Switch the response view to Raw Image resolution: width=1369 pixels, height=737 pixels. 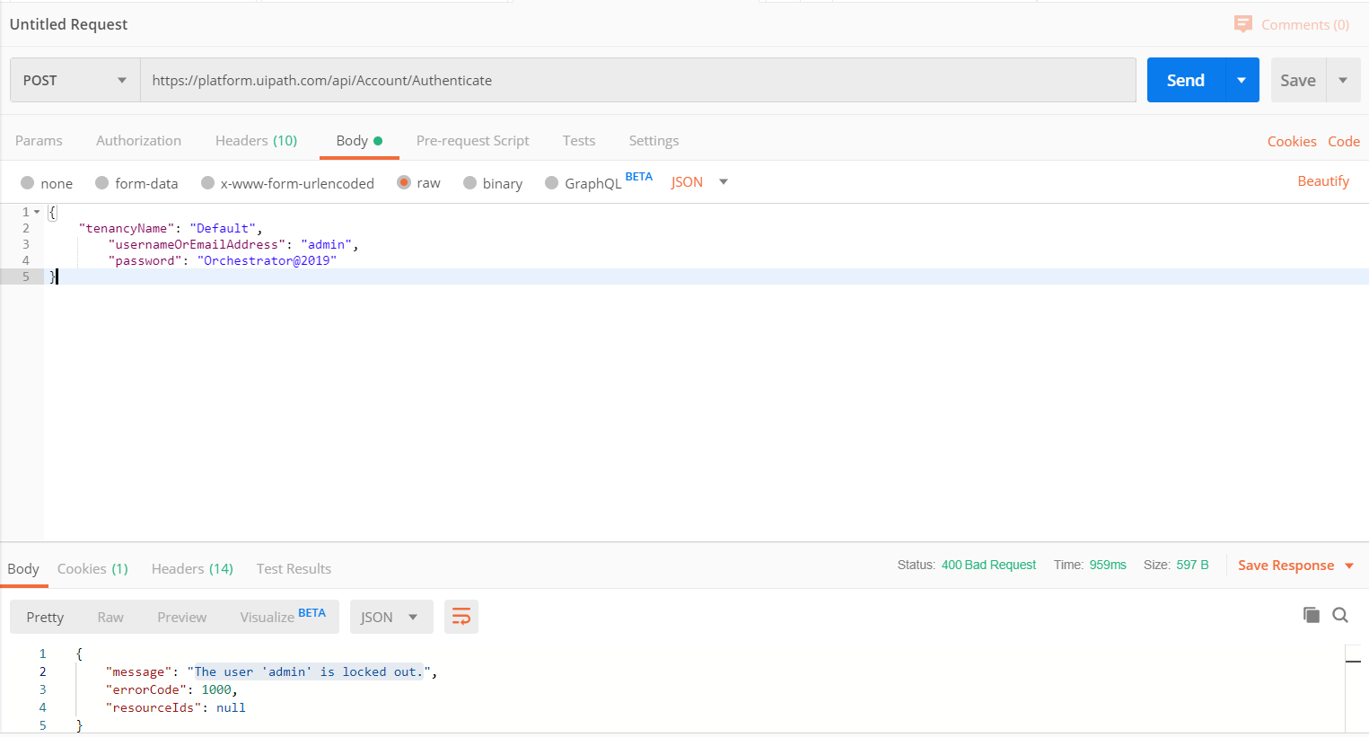[110, 617]
